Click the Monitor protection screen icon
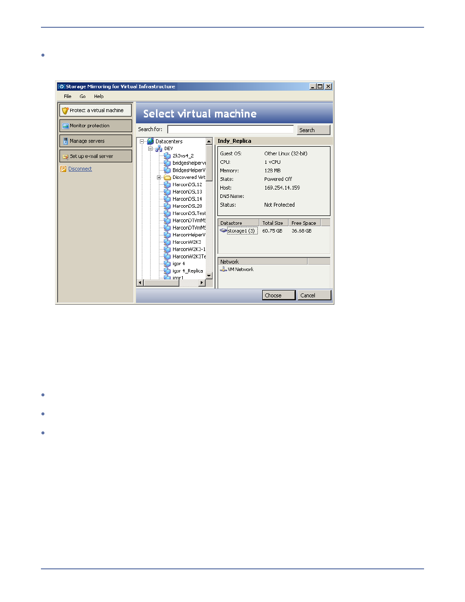 [x=65, y=126]
